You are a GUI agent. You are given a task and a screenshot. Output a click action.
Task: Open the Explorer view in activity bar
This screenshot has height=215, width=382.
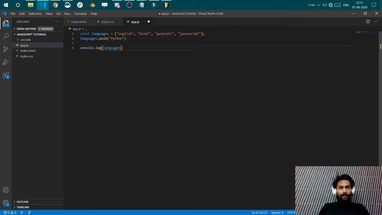click(x=5, y=23)
